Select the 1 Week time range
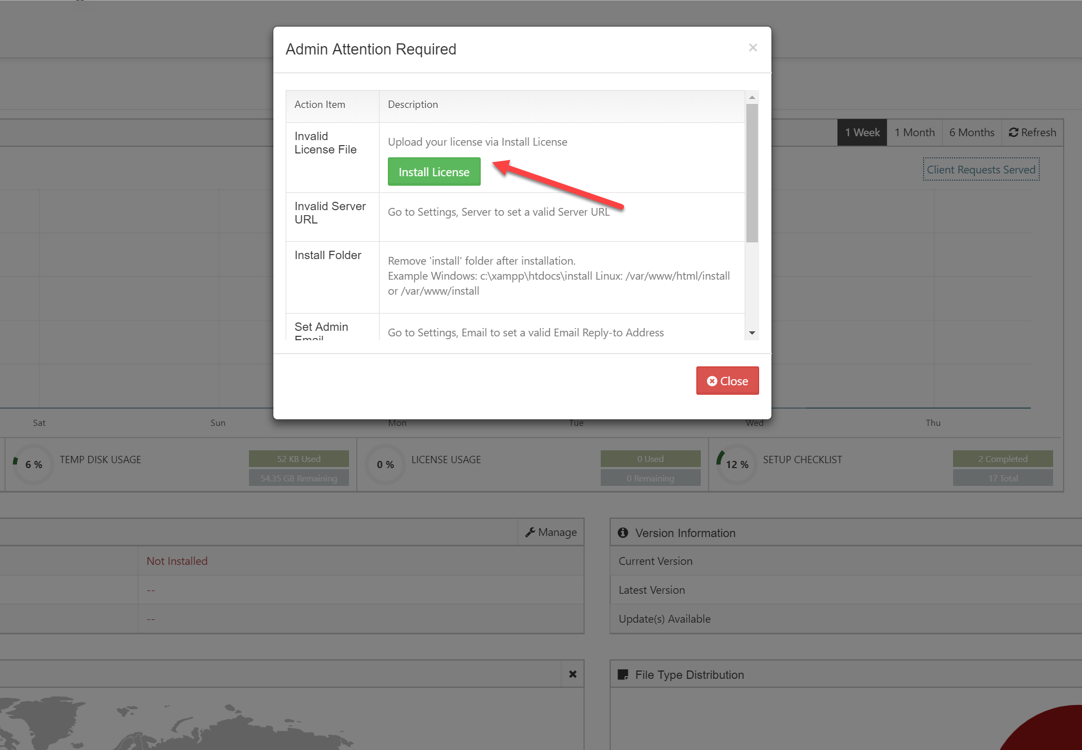This screenshot has width=1082, height=750. point(861,132)
